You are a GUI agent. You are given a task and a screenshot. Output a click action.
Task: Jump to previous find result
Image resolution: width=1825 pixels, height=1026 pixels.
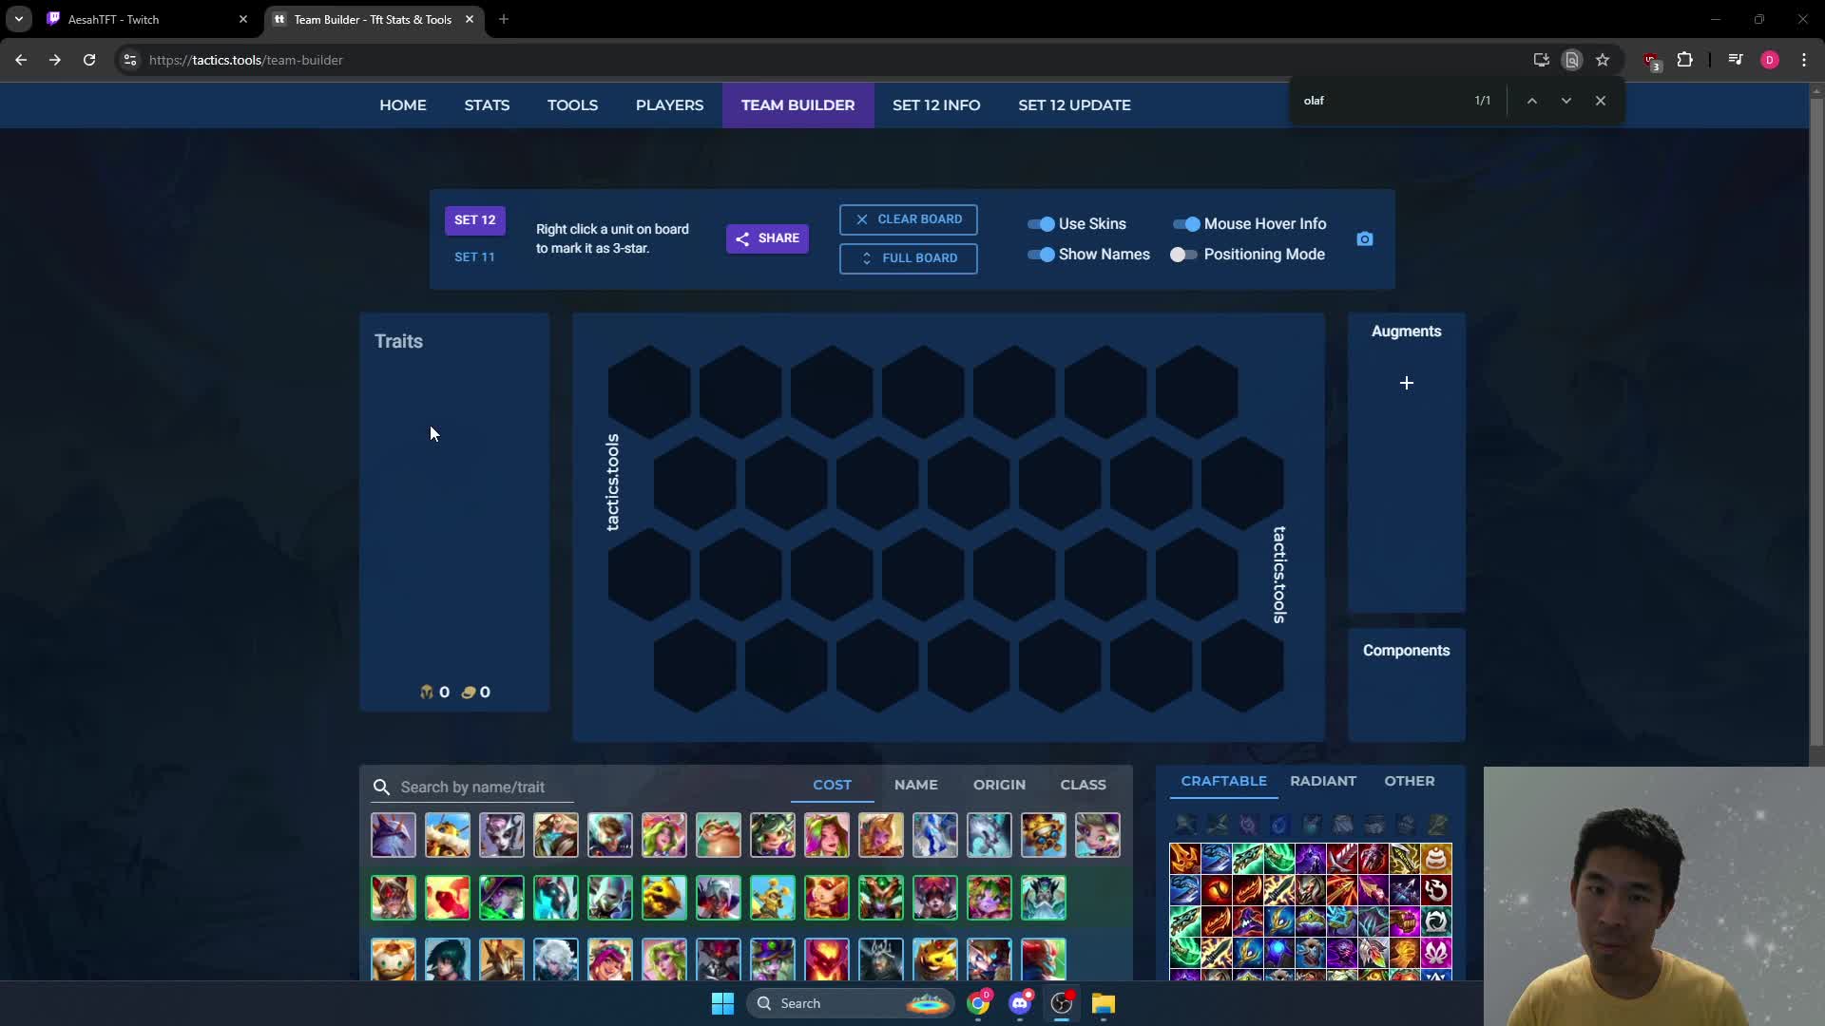pos(1532,101)
